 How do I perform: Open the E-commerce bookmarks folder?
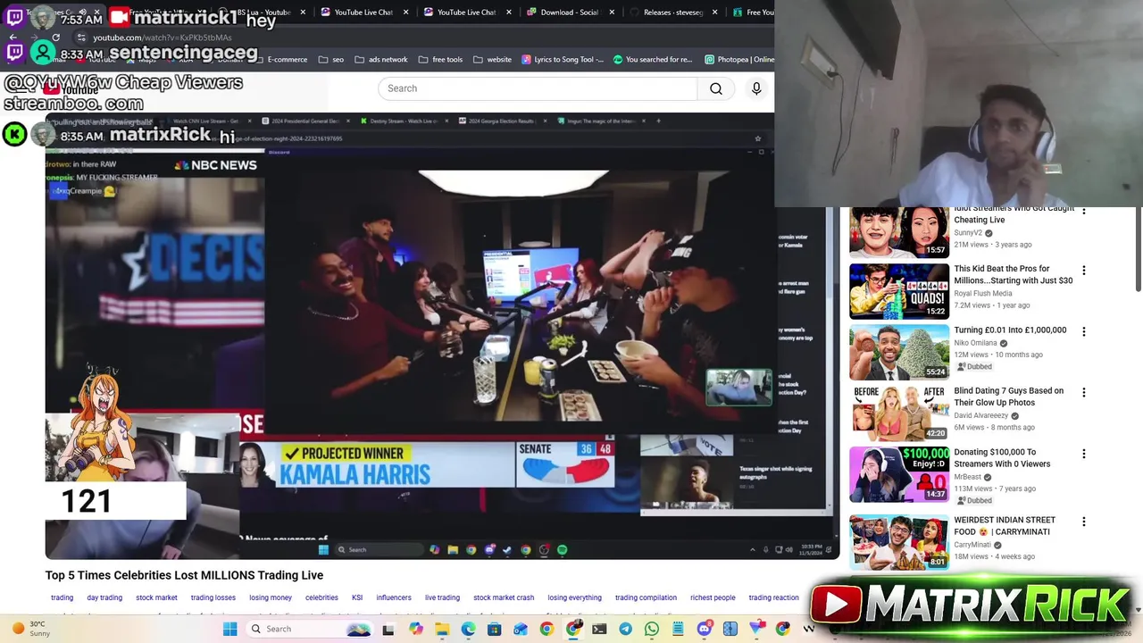[x=280, y=60]
